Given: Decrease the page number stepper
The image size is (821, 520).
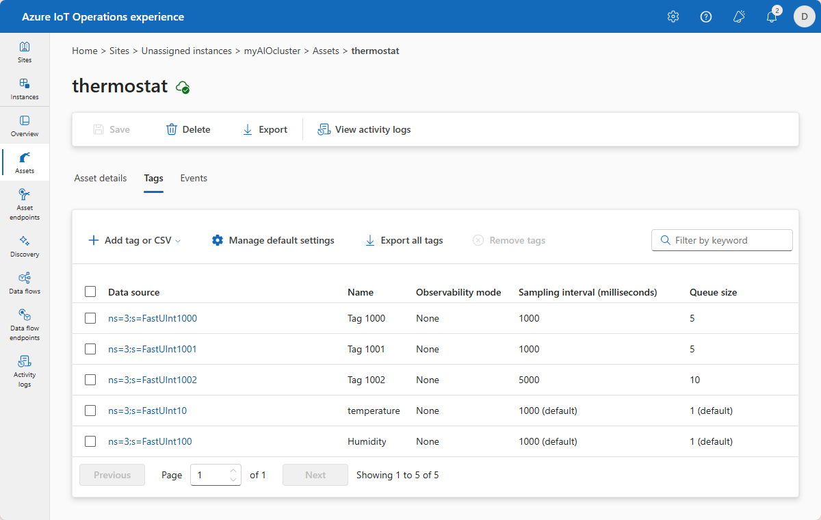Looking at the screenshot, I should tap(233, 480).
